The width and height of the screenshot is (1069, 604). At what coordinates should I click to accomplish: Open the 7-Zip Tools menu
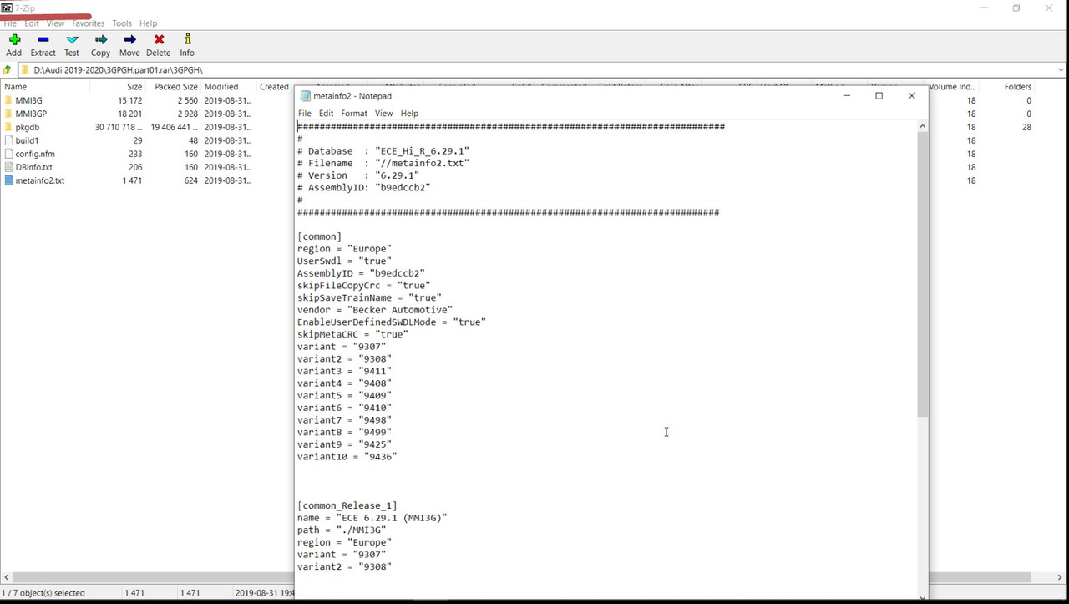pos(122,23)
